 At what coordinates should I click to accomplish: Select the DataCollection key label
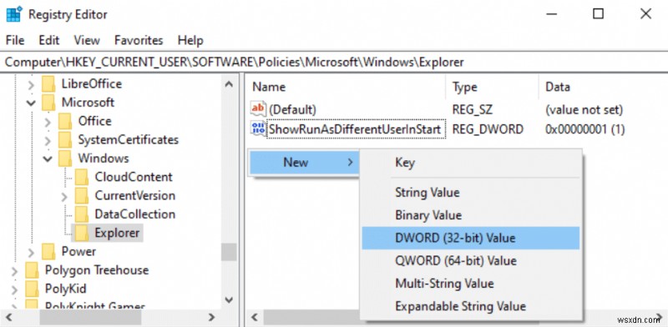click(x=134, y=214)
